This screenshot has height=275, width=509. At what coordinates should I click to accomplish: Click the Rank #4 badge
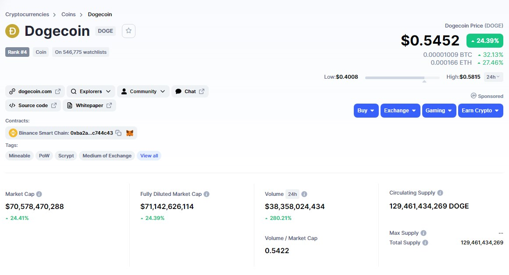pos(17,52)
